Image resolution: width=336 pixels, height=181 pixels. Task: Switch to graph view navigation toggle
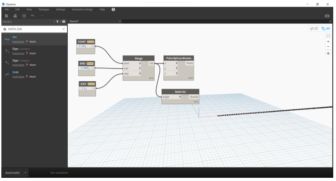pos(325,28)
